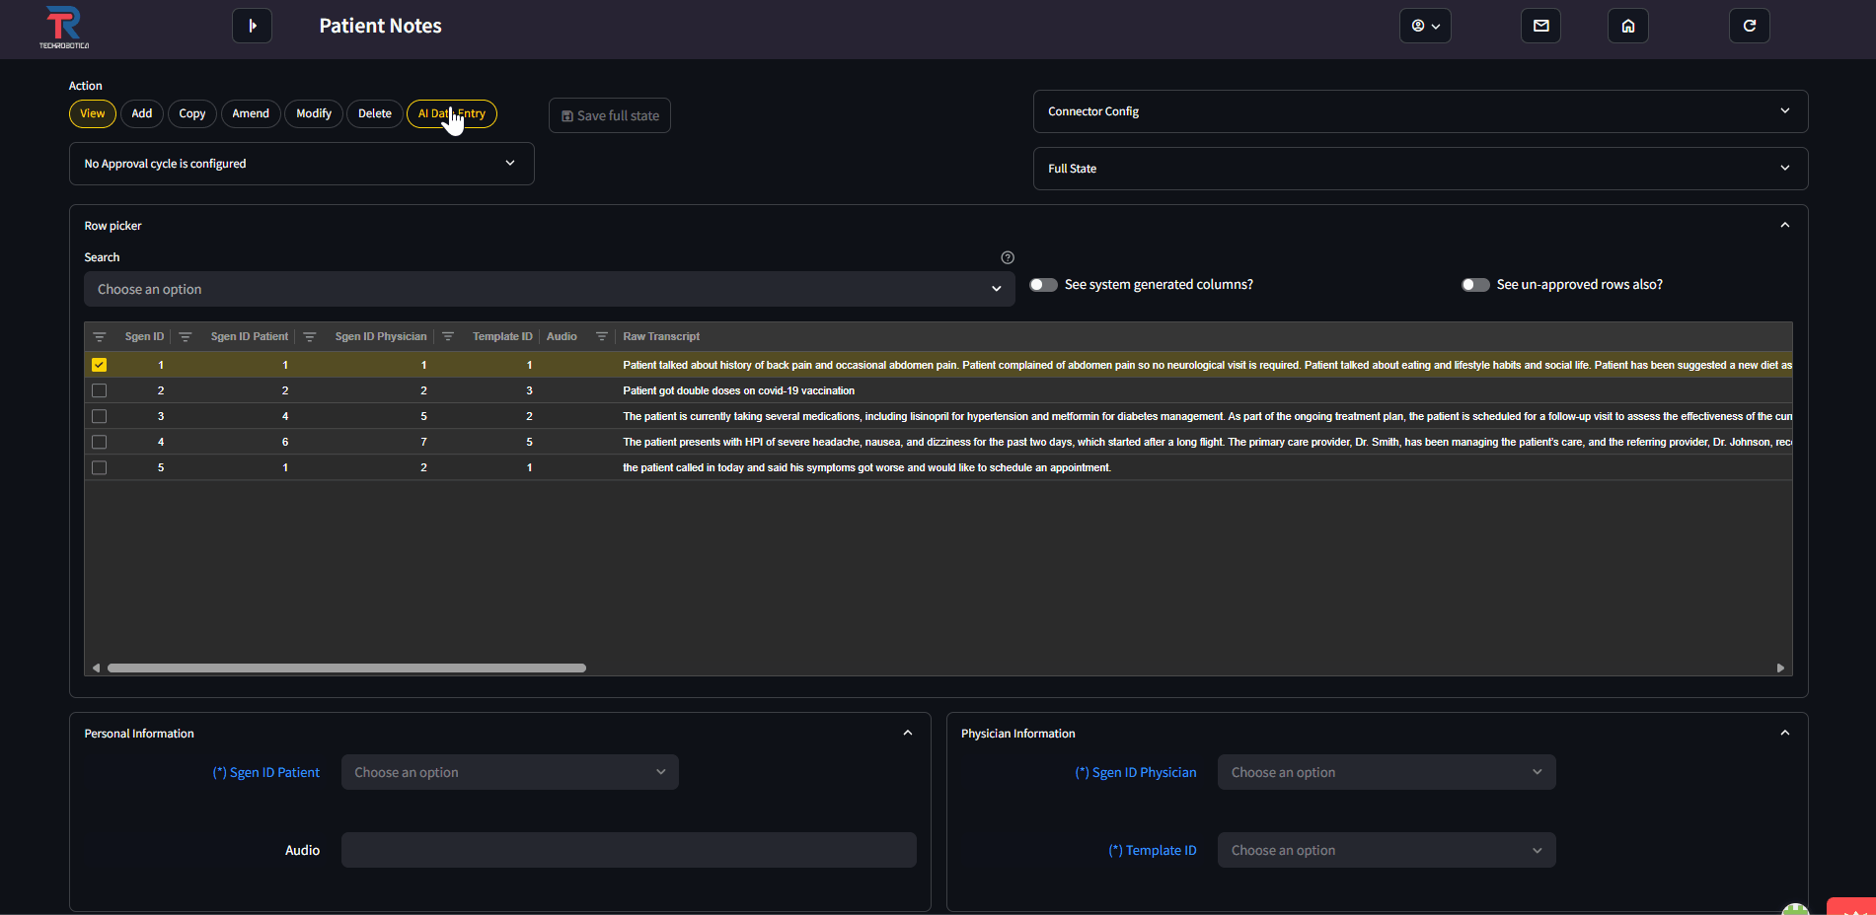Expand the Connector Config dropdown
Screen dimensions: 1876x915
coord(1419,111)
